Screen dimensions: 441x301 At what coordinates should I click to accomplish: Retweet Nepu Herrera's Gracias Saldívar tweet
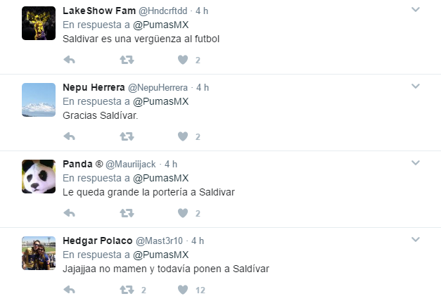pos(127,136)
